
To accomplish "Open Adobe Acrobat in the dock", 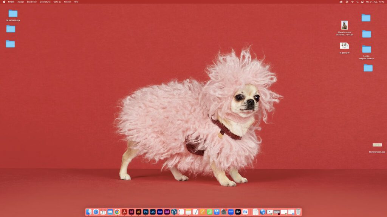I will pyautogui.click(x=124, y=212).
